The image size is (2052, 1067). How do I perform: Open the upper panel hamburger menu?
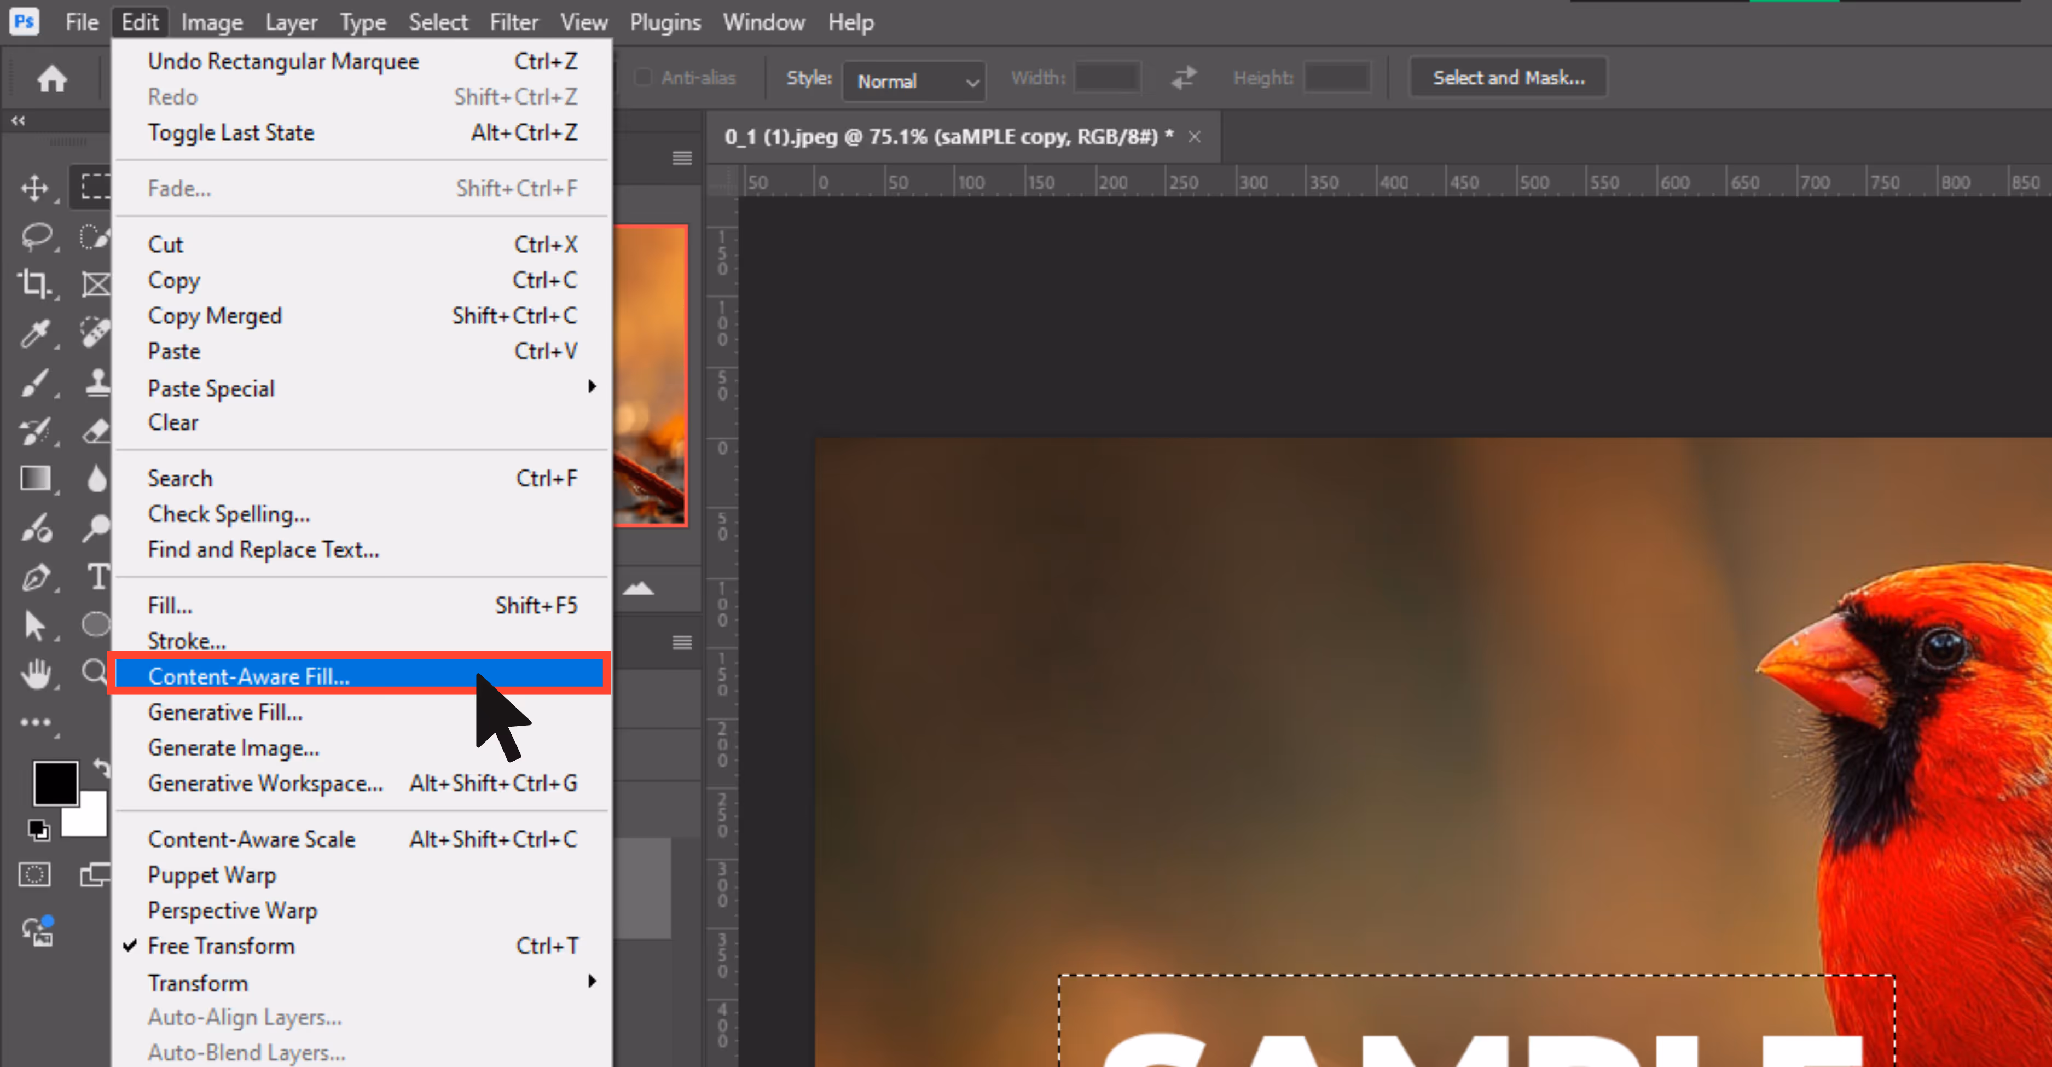(682, 159)
